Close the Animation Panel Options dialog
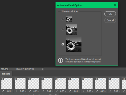Viewport: 126px width, 95px height. tap(115, 5)
